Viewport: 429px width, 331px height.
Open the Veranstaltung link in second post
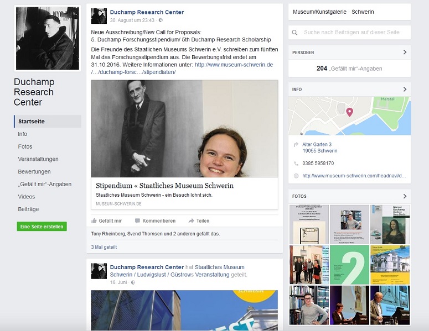(x=212, y=275)
